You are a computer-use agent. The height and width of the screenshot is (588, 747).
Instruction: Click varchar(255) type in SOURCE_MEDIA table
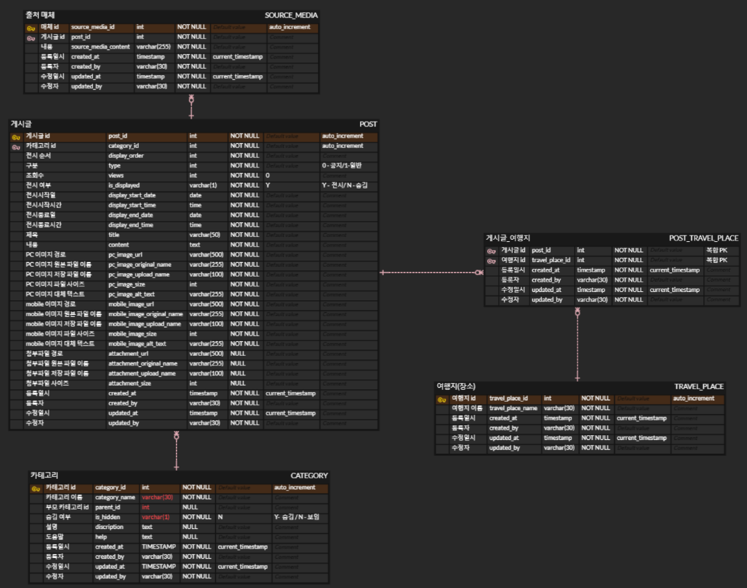click(x=154, y=47)
